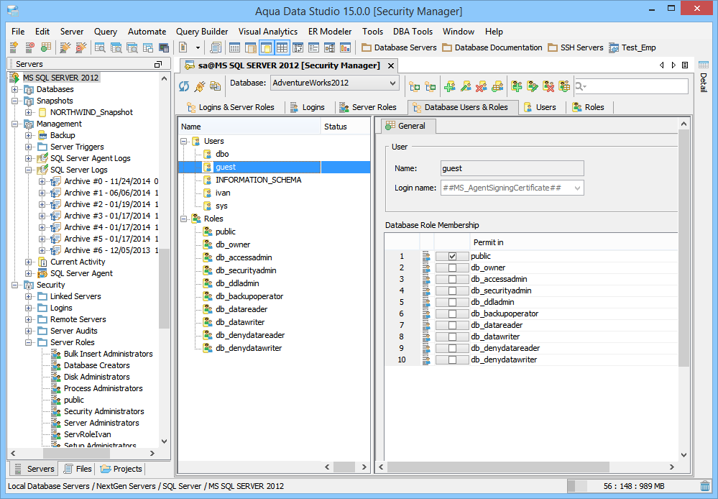Check the db_ddladmin membership checkbox
Screen dimensions: 718x499
(452, 302)
